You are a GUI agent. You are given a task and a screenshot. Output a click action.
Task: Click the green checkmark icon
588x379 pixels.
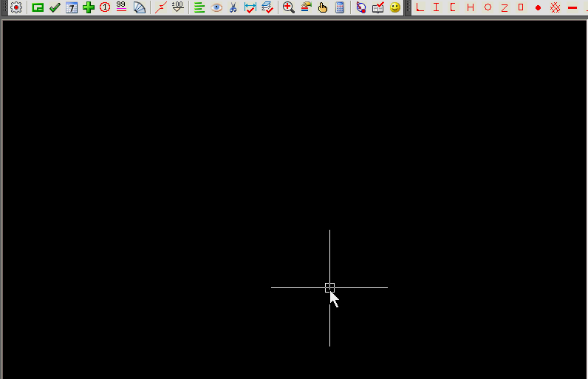click(x=55, y=7)
